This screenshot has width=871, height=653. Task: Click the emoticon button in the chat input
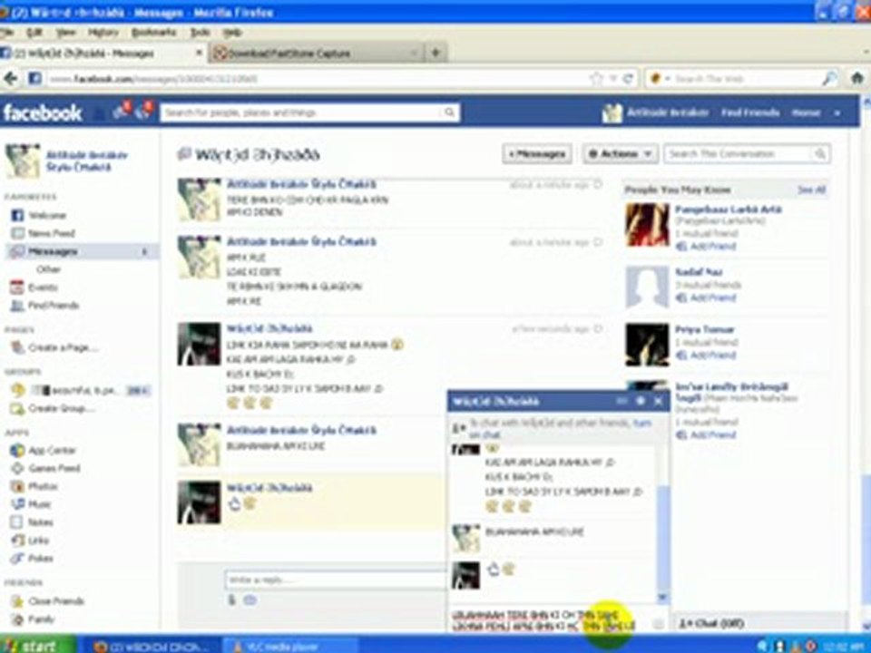[x=658, y=624]
